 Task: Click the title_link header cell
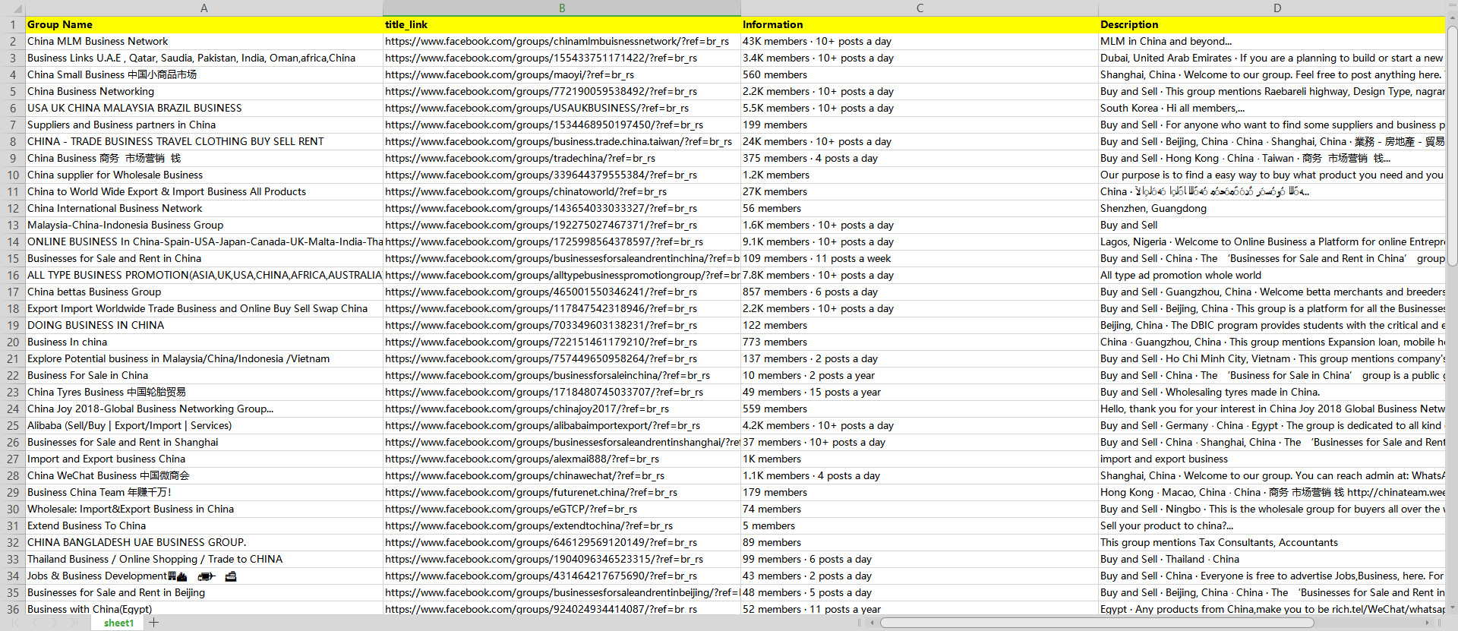[x=562, y=24]
